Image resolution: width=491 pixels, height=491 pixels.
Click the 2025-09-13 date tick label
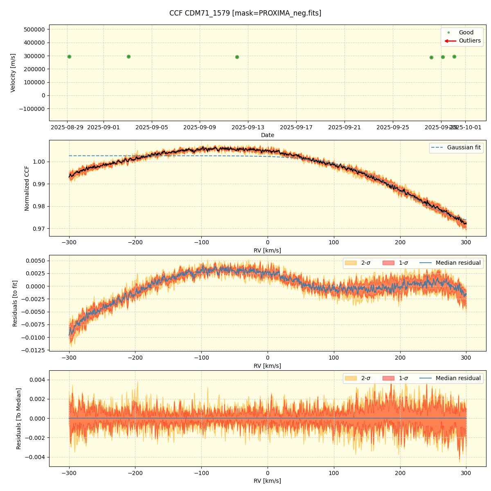pyautogui.click(x=248, y=128)
